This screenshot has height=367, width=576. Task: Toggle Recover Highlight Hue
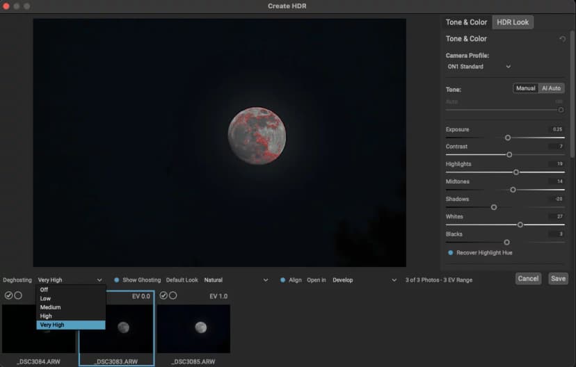[450, 252]
